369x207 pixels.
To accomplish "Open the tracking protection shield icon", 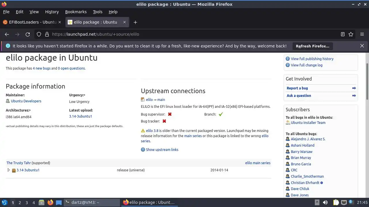I will pos(39,34).
